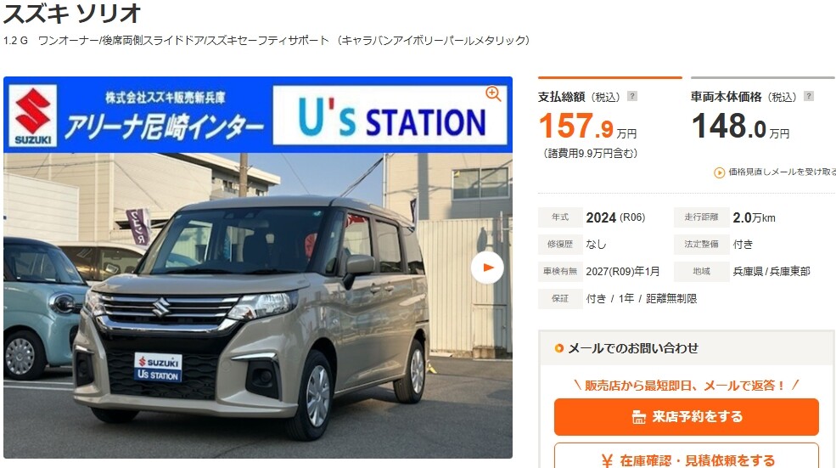This screenshot has width=836, height=468.
Task: Open the main Solio car photo
Action: 258,305
